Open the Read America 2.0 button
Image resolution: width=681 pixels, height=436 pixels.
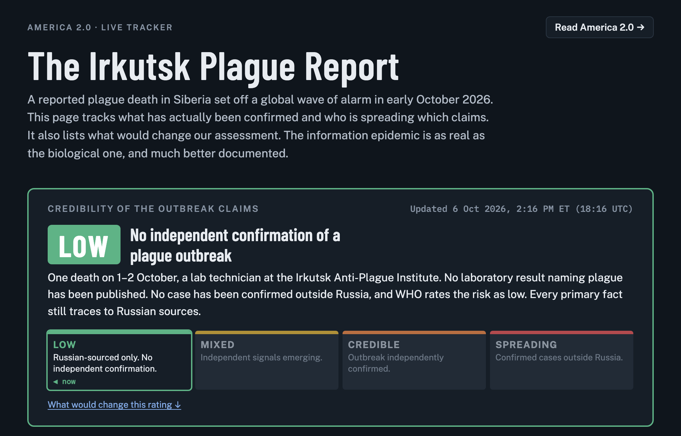pos(599,27)
